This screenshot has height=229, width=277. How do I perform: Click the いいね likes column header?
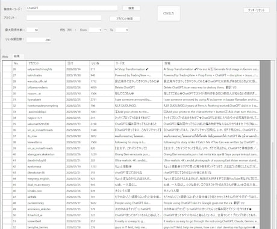pyautogui.click(x=102, y=63)
